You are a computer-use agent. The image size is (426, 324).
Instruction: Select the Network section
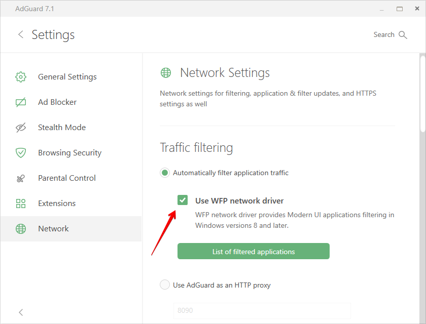pos(71,229)
